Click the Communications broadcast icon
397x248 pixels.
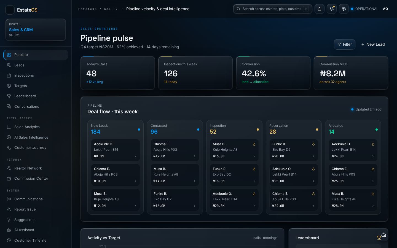pyautogui.click(x=9, y=199)
